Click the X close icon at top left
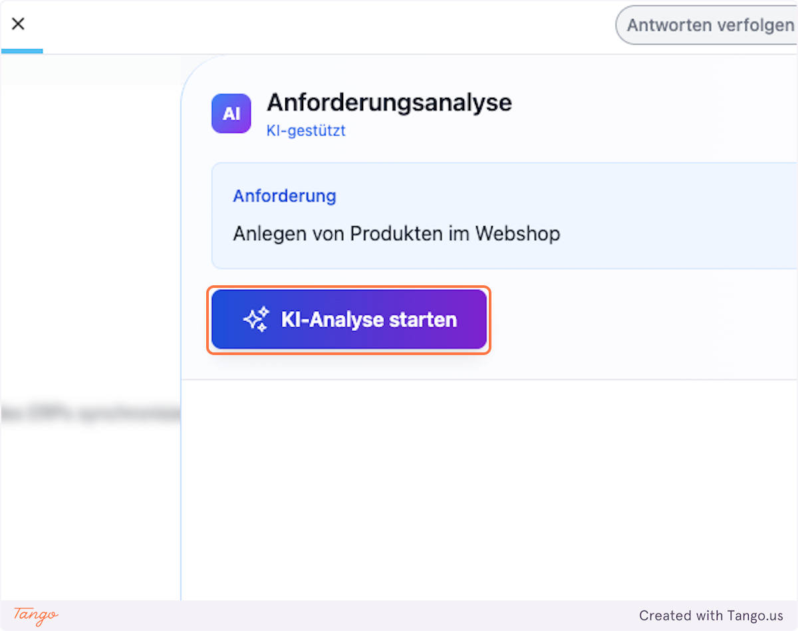 coord(19,24)
